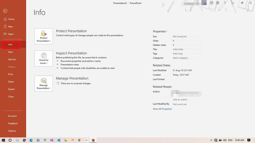Click the Last Modified date value

point(182,70)
